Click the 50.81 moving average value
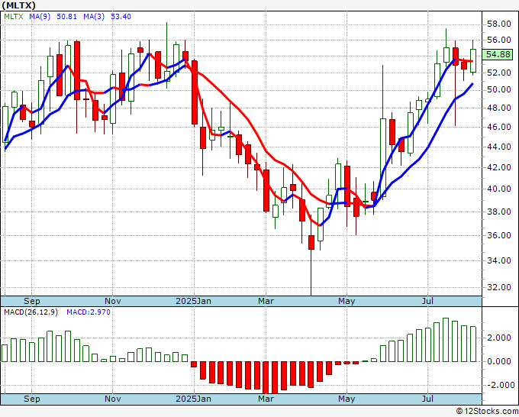Image resolution: width=519 pixels, height=417 pixels. (x=66, y=17)
